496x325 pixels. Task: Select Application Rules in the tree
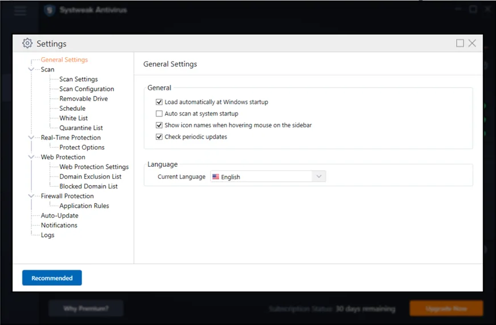[84, 206]
